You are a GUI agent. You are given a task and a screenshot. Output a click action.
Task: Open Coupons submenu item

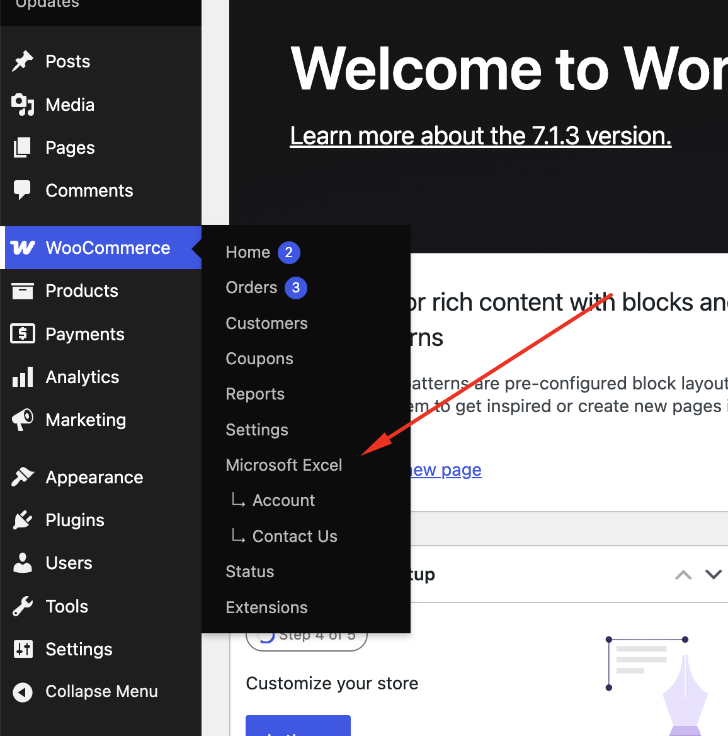[x=259, y=359]
